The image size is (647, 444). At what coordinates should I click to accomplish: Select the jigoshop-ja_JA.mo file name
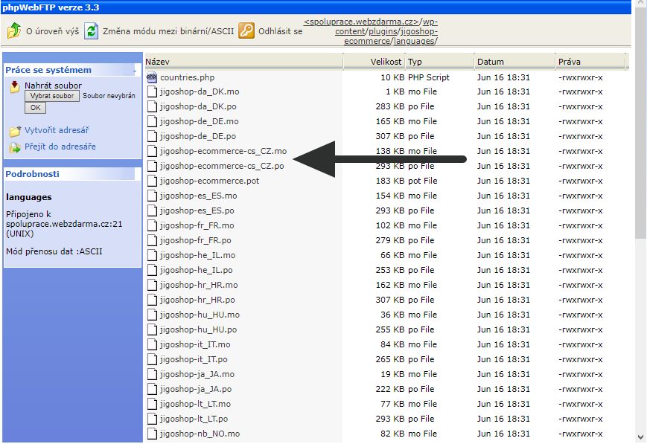(197, 374)
